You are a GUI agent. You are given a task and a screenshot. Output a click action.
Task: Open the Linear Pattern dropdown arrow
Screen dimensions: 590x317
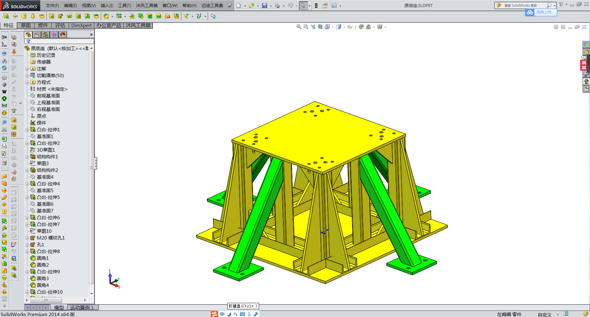125,16
